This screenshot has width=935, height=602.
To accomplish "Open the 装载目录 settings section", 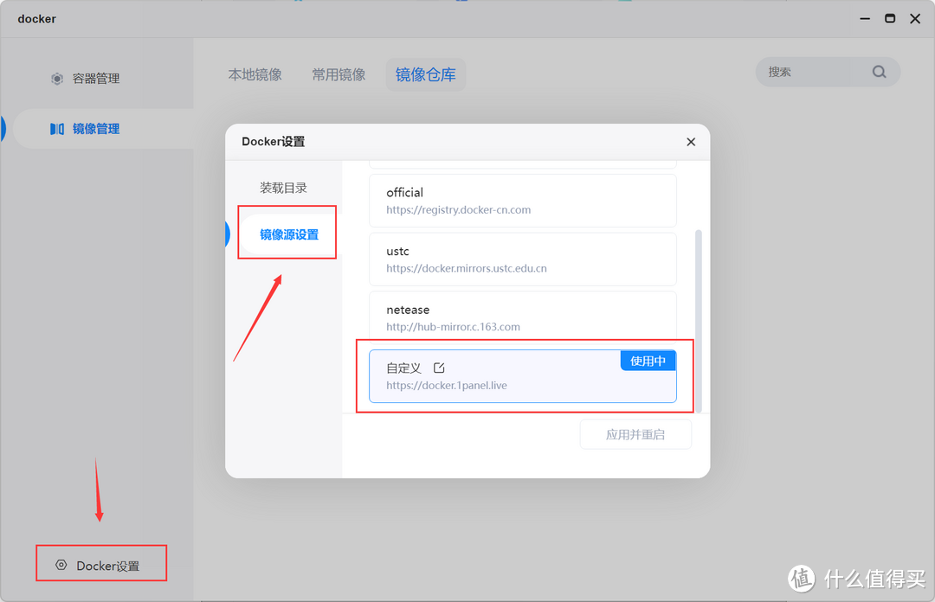I will tap(281, 187).
